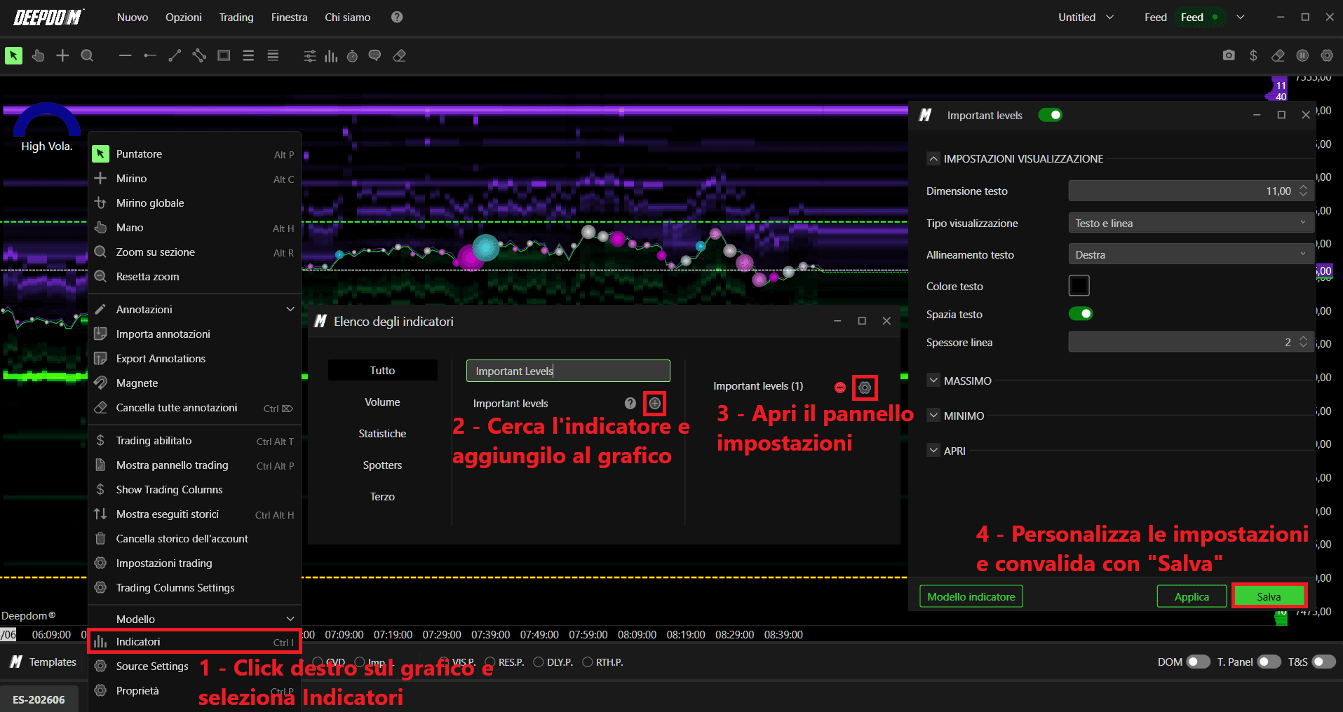Screen dimensions: 1343x712
Task: Click the Dimensione testo value field
Action: coord(1191,191)
